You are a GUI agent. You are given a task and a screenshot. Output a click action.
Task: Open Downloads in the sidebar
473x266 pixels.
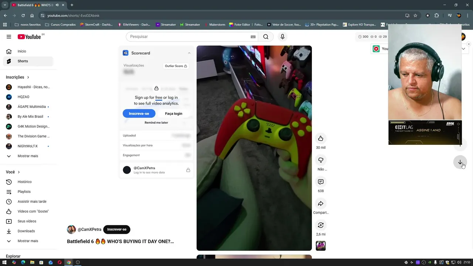[x=28, y=231]
